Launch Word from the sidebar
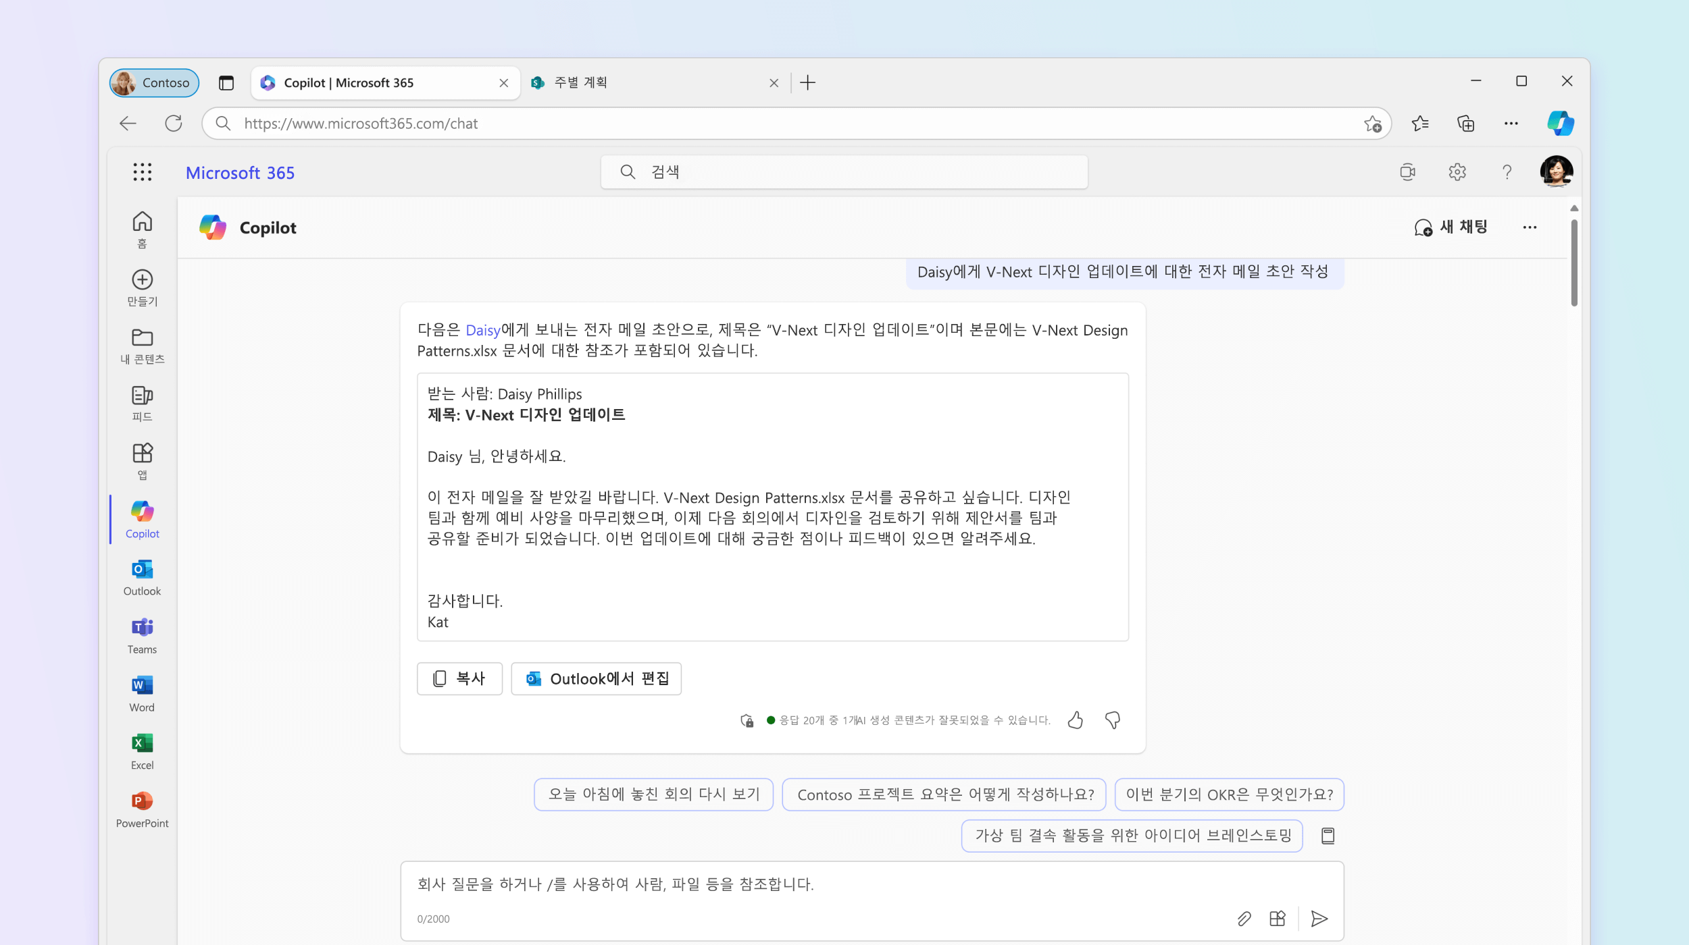Screen dimensions: 1689x945 [142, 694]
